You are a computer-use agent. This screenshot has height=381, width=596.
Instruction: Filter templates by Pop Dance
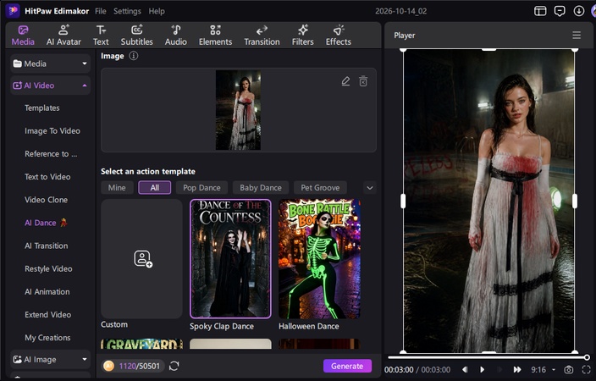click(x=201, y=187)
